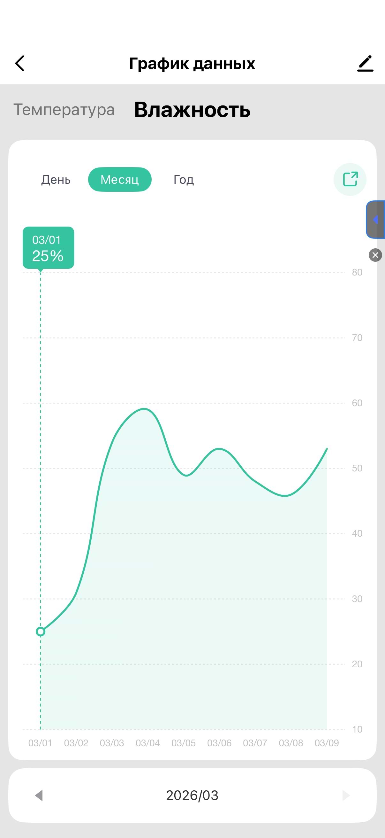Select the День time range

point(56,180)
